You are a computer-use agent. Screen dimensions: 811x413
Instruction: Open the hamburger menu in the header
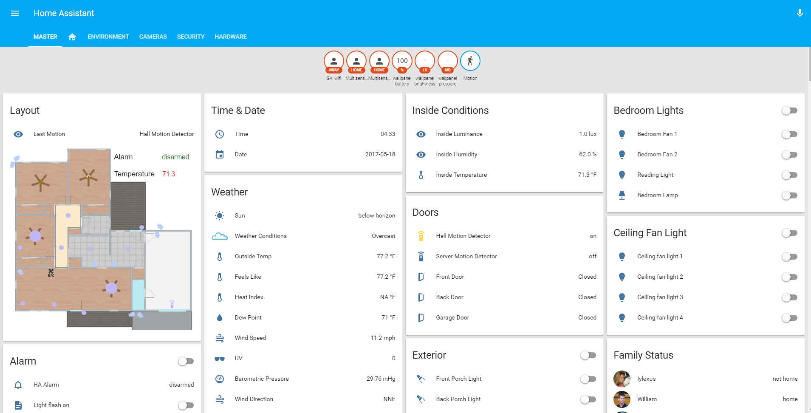click(x=15, y=13)
